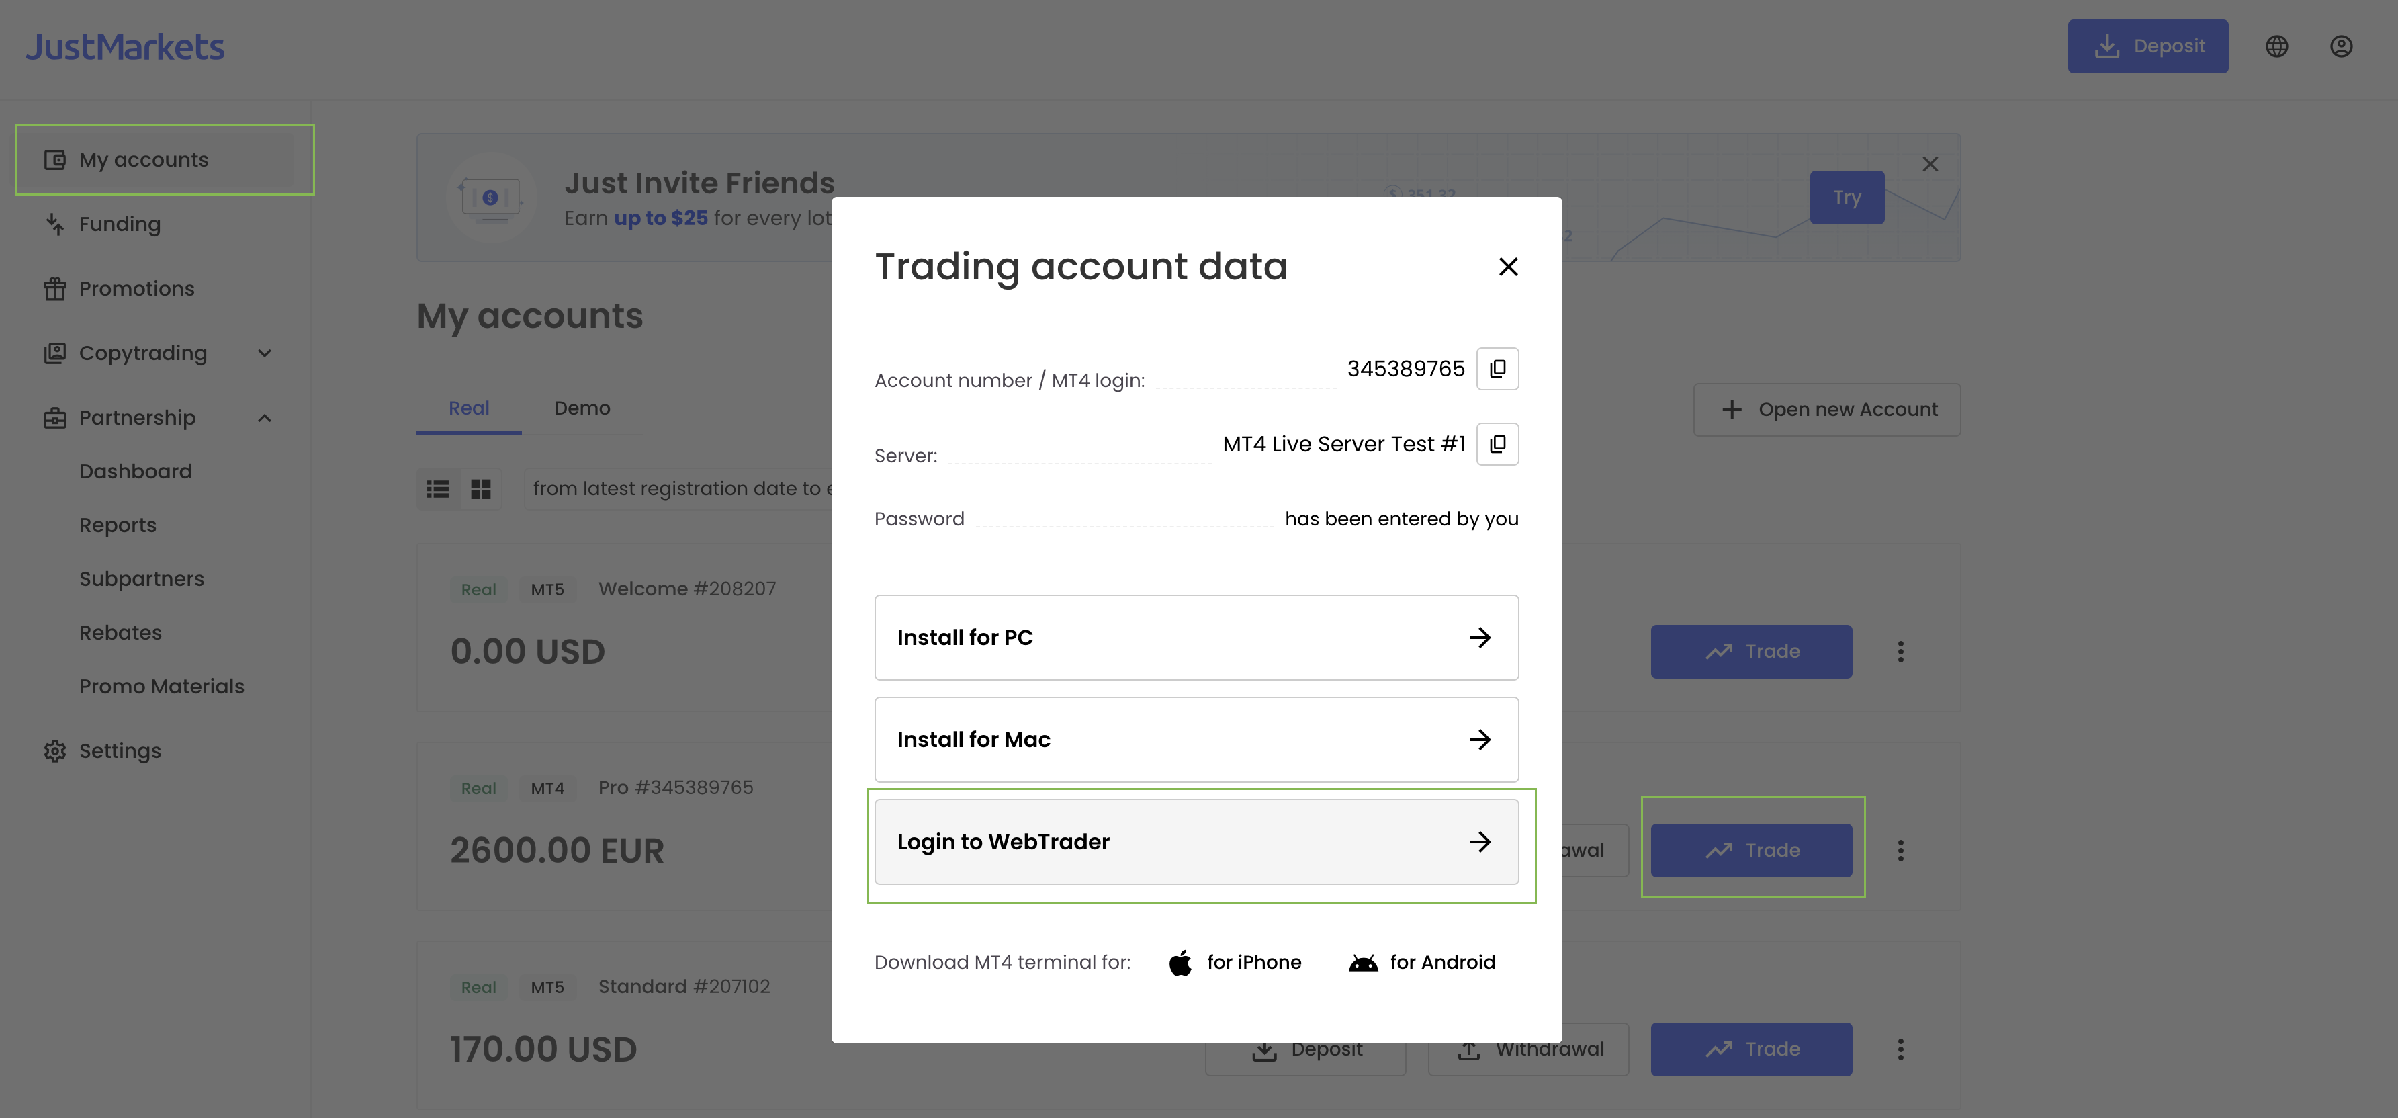Click Trade for Welcome #208207 account
This screenshot has height=1118, width=2398.
click(x=1751, y=652)
